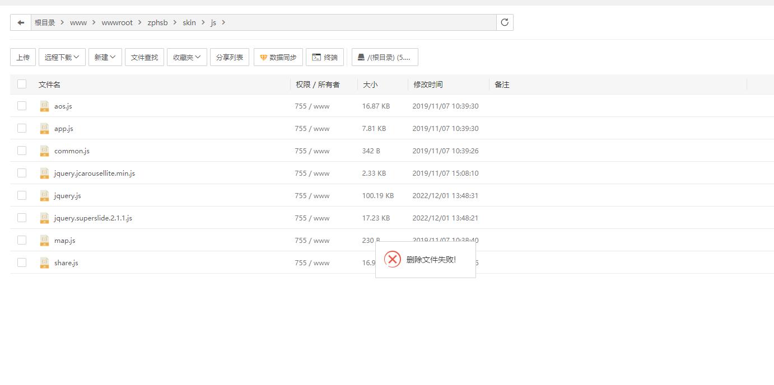
Task: Click the common.js file icon
Action: pos(44,151)
